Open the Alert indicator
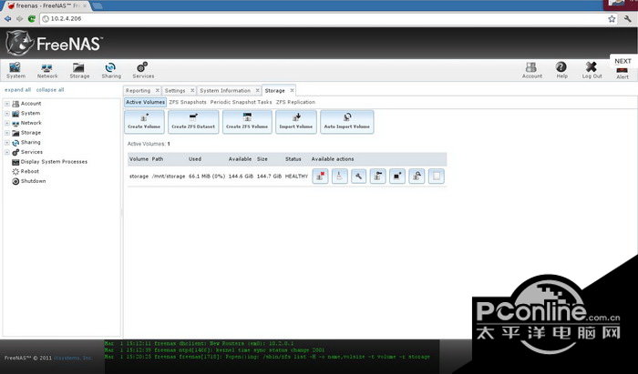This screenshot has height=374, width=638. 623,73
